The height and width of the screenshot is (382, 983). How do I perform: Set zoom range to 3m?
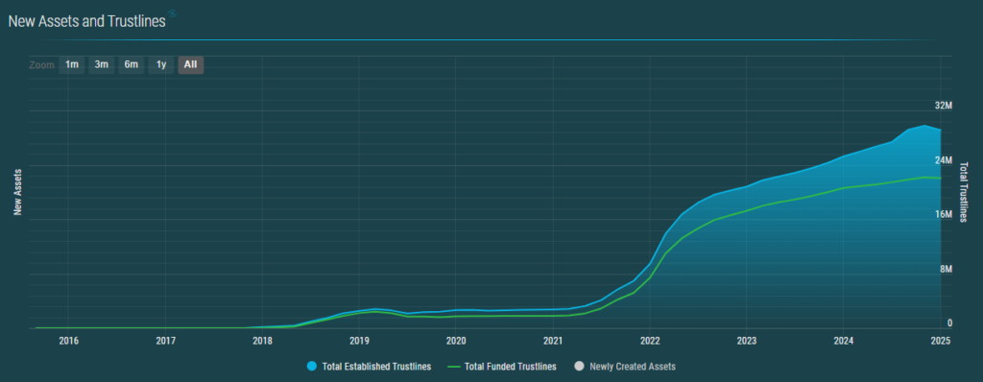102,64
